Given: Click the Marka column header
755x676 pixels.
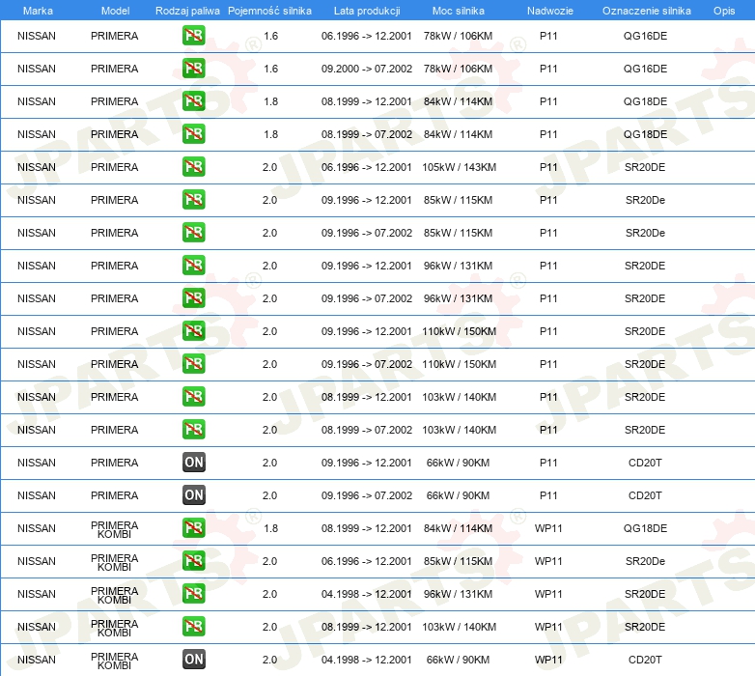Looking at the screenshot, I should pos(38,11).
